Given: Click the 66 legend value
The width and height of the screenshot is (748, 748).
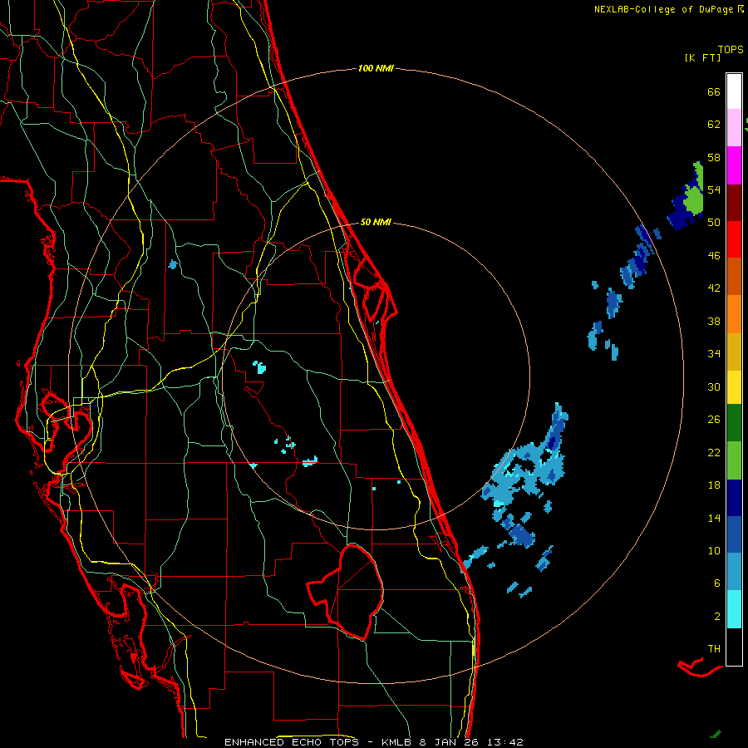Looking at the screenshot, I should click(x=714, y=91).
